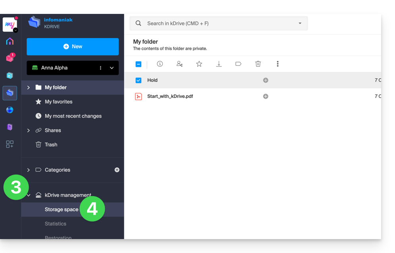
Task: Uncheck the Hold folder checkbox
Action: (139, 80)
